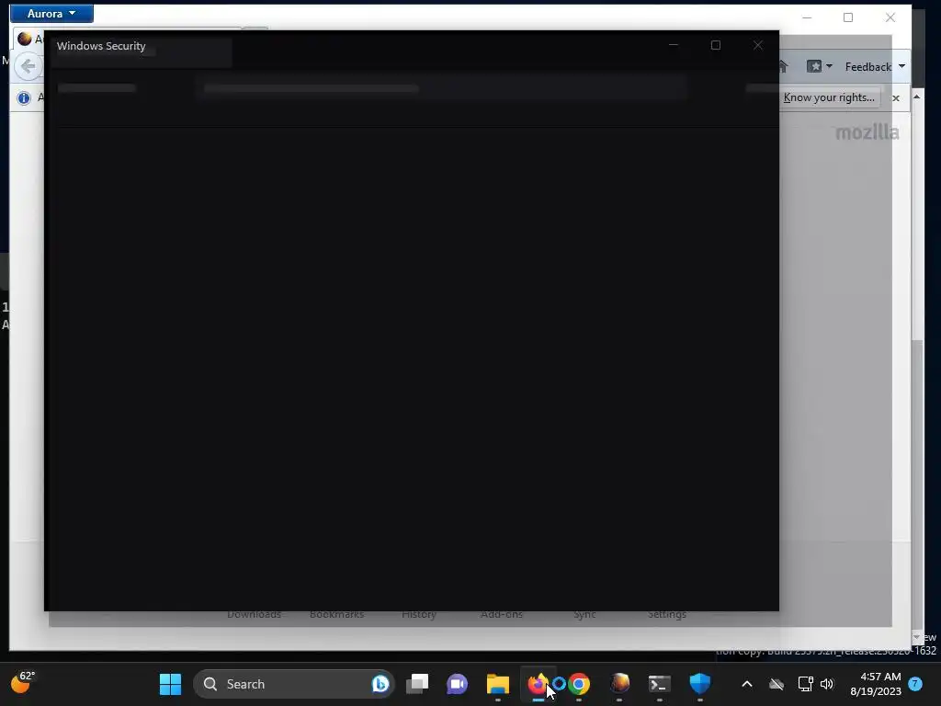
Task: Open the Terminal icon in the taskbar
Action: point(660,684)
